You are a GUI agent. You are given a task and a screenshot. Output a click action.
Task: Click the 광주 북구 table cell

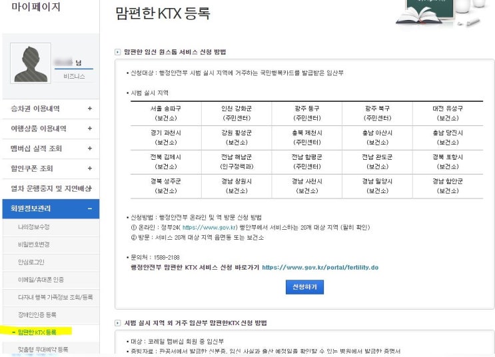click(x=377, y=113)
